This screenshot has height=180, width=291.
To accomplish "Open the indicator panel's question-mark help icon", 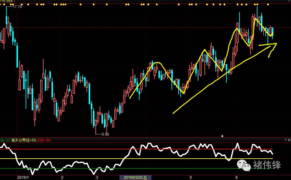I will (x=286, y=140).
